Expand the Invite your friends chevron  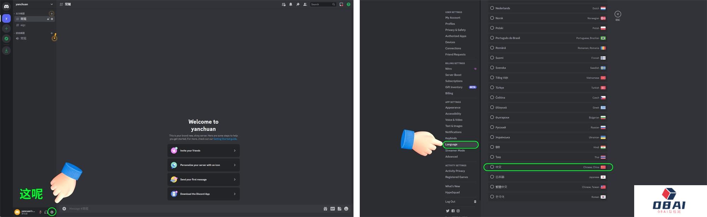(235, 151)
